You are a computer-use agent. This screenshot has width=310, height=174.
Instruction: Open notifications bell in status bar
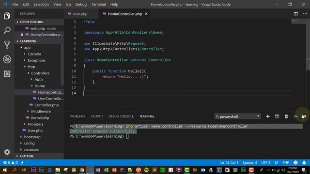(x=304, y=162)
